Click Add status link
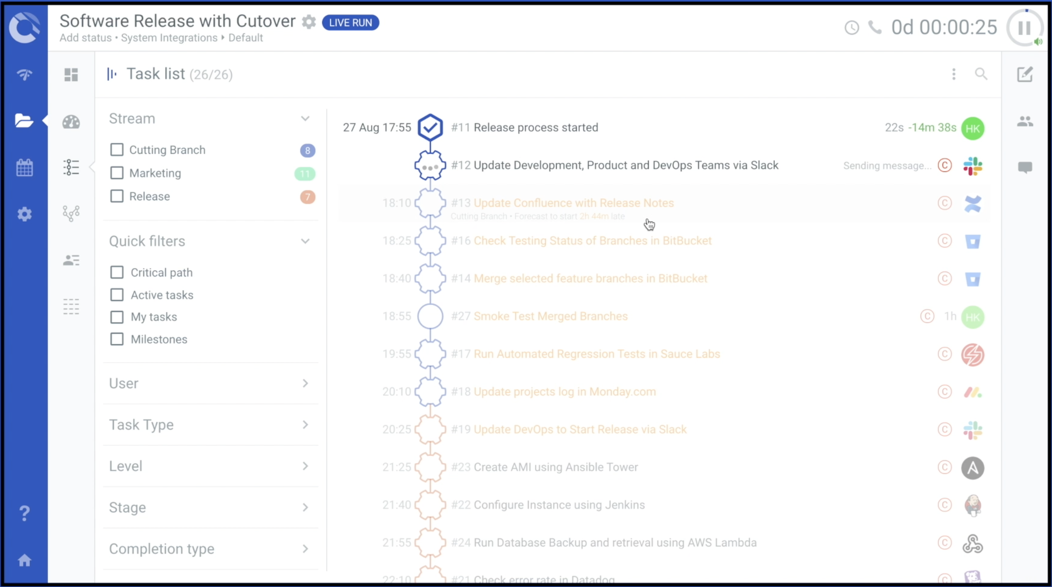This screenshot has height=587, width=1052. point(86,38)
